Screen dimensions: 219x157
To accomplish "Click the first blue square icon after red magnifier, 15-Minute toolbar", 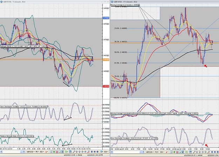I will pyautogui.click(x=212, y=152).
